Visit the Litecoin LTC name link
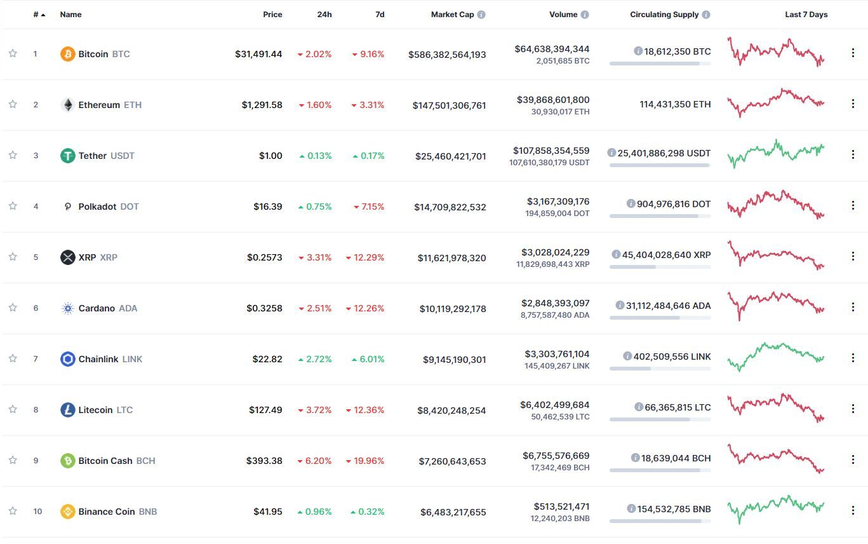This screenshot has width=868, height=544. click(105, 410)
